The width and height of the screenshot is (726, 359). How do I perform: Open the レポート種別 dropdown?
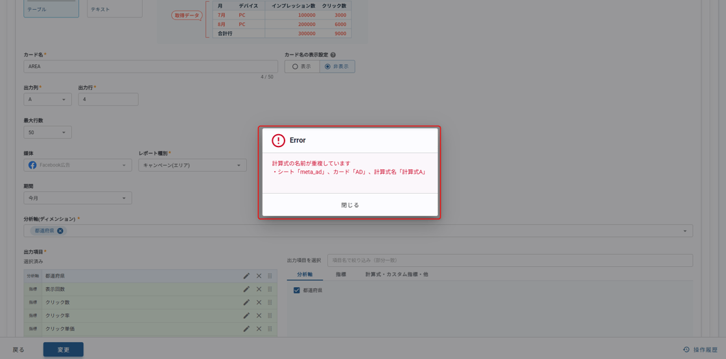192,165
